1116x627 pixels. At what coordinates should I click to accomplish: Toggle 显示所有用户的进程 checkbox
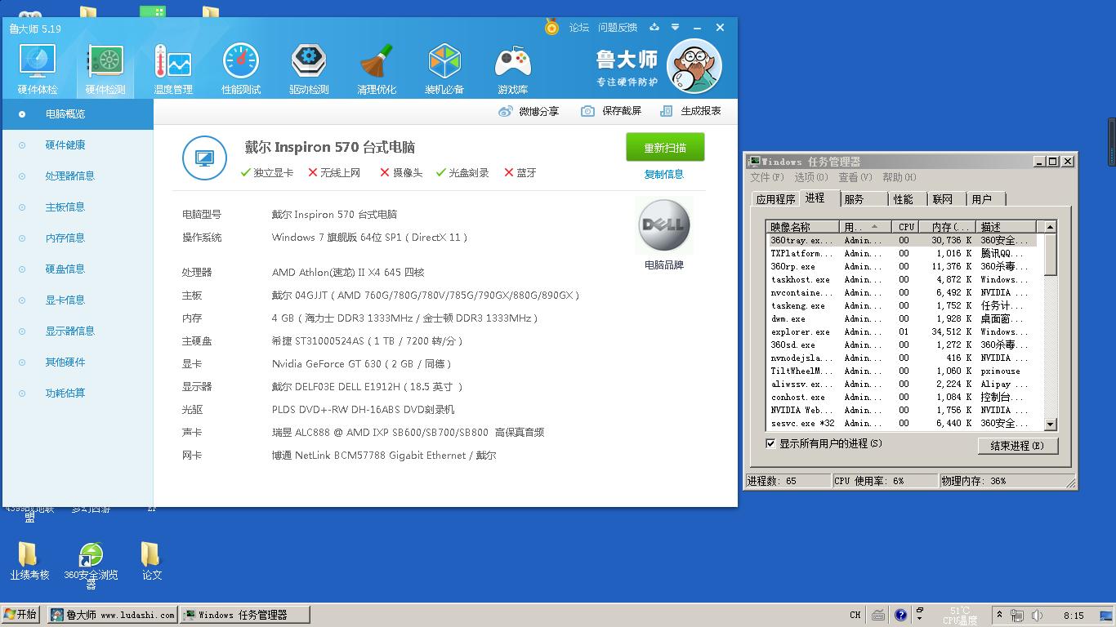pyautogui.click(x=770, y=443)
